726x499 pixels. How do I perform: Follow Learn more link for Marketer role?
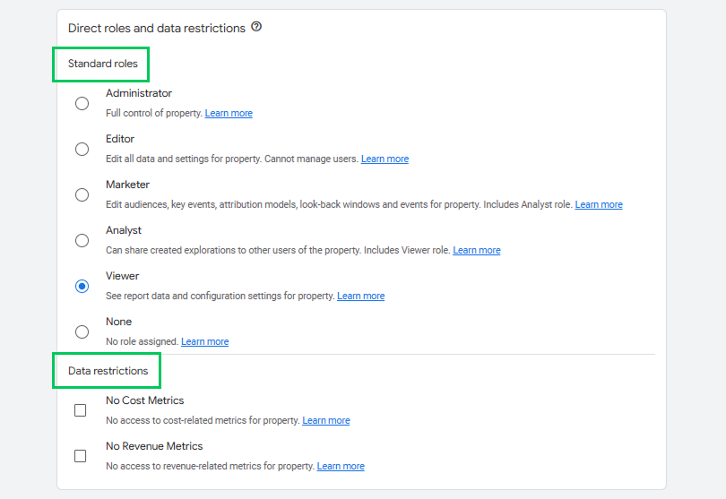point(599,204)
